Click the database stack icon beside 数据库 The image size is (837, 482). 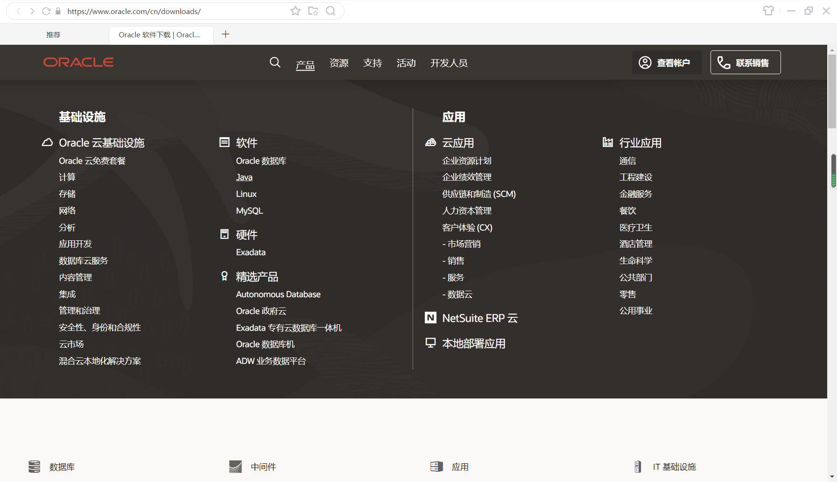(x=34, y=467)
